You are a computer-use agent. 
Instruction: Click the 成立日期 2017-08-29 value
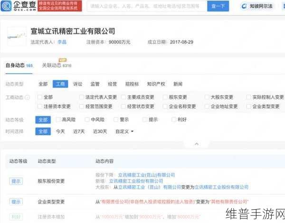point(181,42)
